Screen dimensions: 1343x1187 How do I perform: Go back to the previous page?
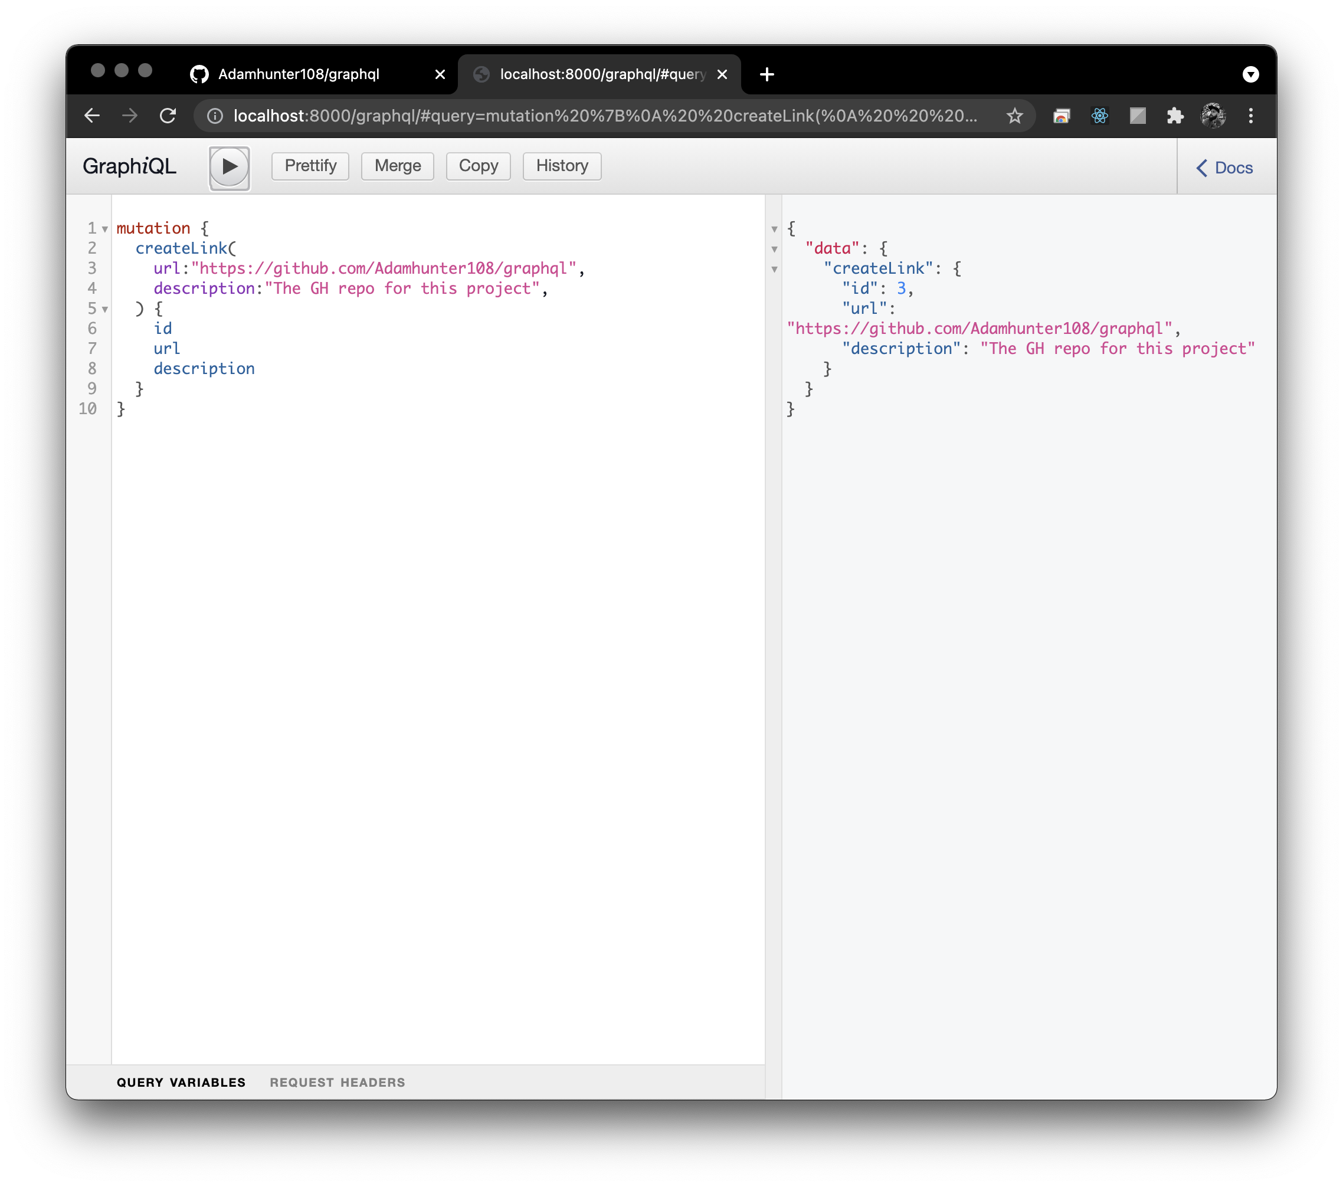pos(92,116)
